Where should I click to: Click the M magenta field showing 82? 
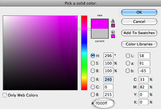click(143, 87)
